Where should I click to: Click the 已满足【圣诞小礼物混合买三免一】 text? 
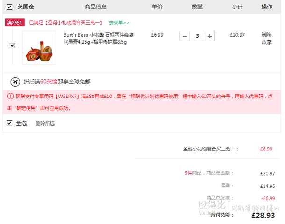pyautogui.click(x=66, y=23)
